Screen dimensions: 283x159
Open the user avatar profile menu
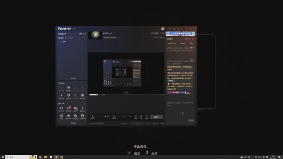[x=163, y=29]
